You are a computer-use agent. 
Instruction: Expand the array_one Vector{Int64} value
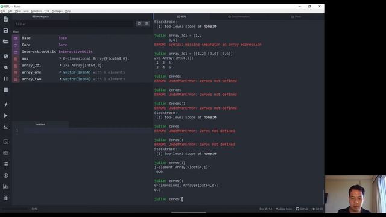coord(60,72)
